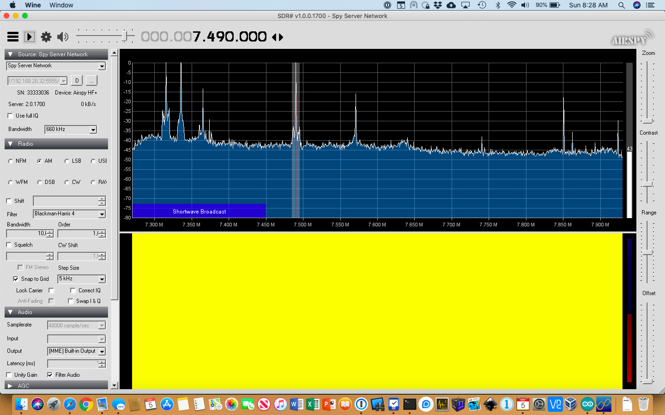This screenshot has height=415, width=665.
Task: Enable the Lock Carrier checkbox
Action: coord(52,290)
